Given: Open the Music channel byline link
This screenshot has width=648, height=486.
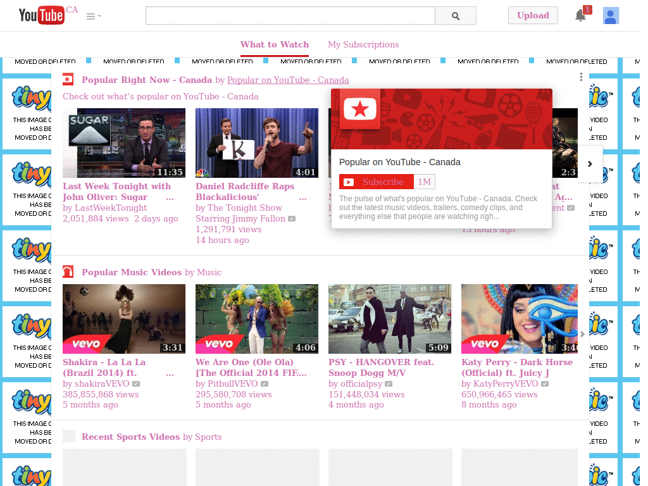Looking at the screenshot, I should coord(209,272).
